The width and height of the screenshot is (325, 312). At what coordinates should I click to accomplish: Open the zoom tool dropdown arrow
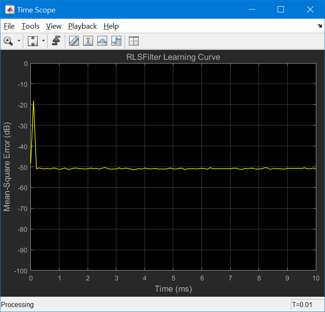coord(19,41)
